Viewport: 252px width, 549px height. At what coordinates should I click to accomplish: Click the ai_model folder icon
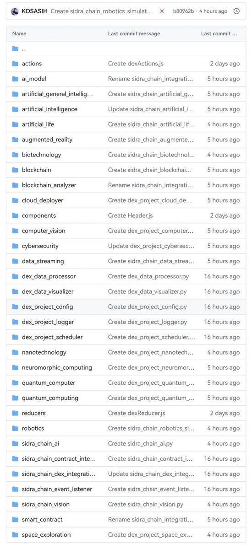pos(15,79)
